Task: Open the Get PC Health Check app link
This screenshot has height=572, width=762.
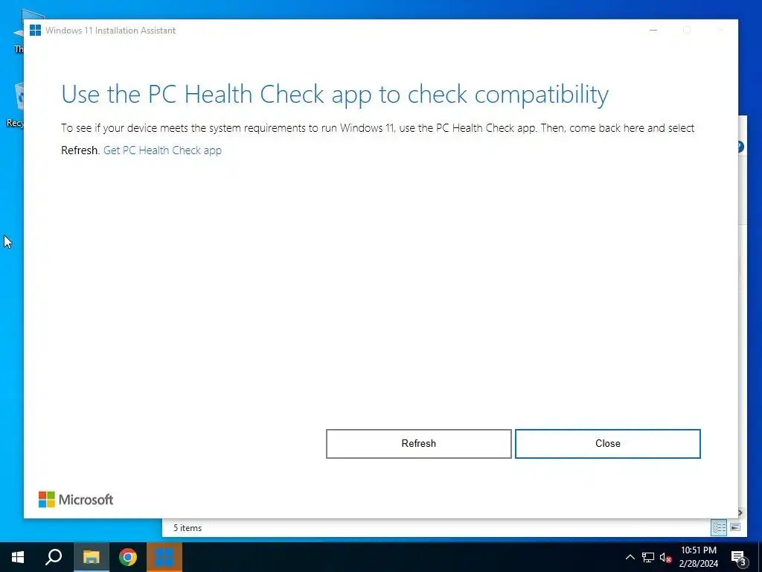Action: click(162, 150)
